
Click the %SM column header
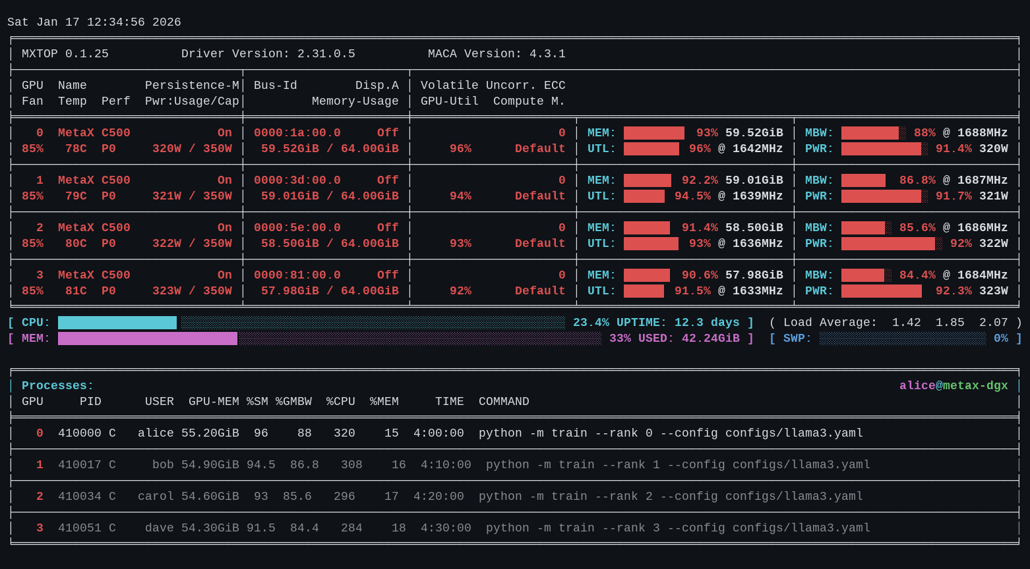point(257,402)
